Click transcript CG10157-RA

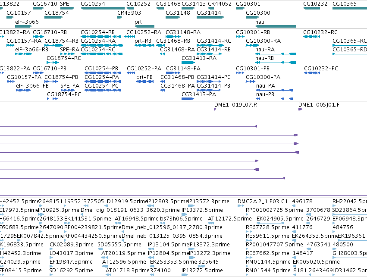[x=24, y=41]
